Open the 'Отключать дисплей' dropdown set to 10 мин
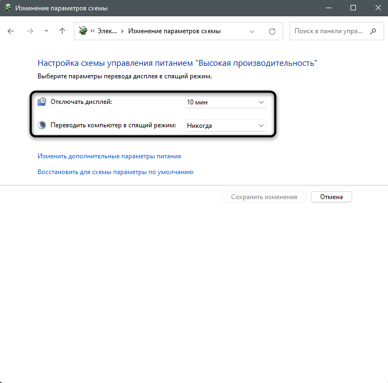This screenshot has width=388, height=383. (225, 102)
